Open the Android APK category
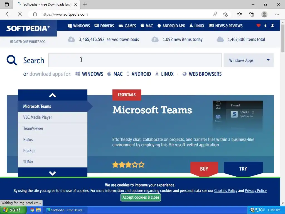This screenshot has height=214, width=285. (171, 26)
